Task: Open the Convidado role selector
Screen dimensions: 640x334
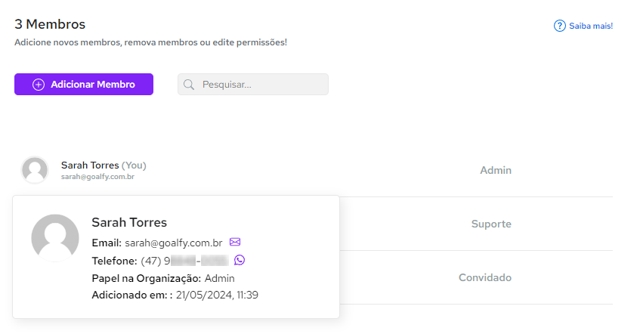Action: pyautogui.click(x=485, y=277)
